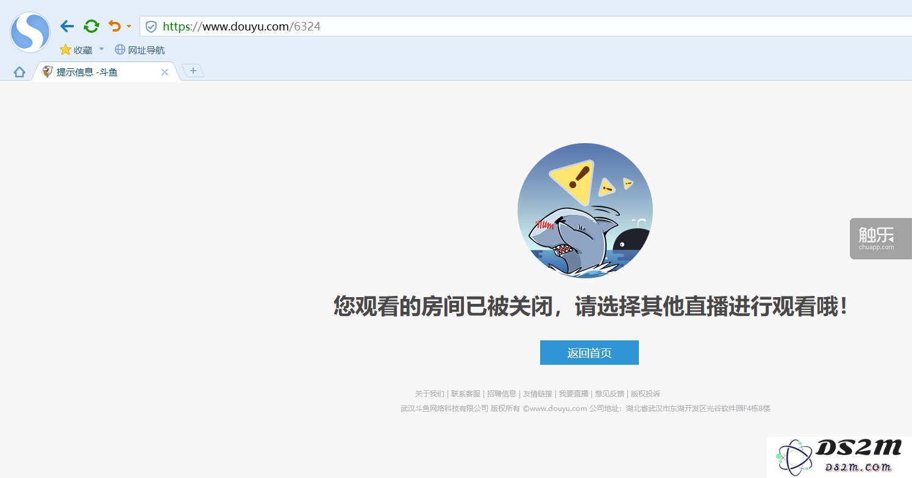Focus the douyu.com address bar
This screenshot has width=912, height=478.
point(525,27)
